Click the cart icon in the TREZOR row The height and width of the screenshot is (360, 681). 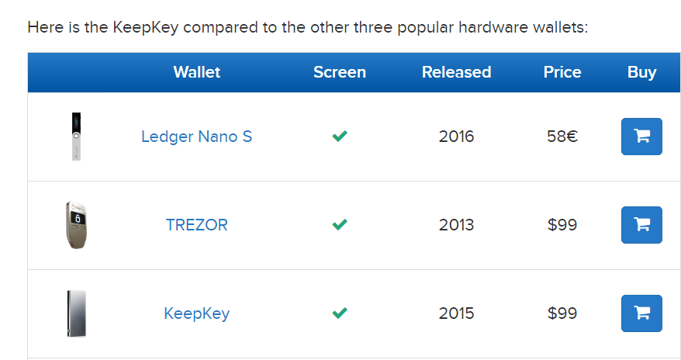click(x=641, y=225)
